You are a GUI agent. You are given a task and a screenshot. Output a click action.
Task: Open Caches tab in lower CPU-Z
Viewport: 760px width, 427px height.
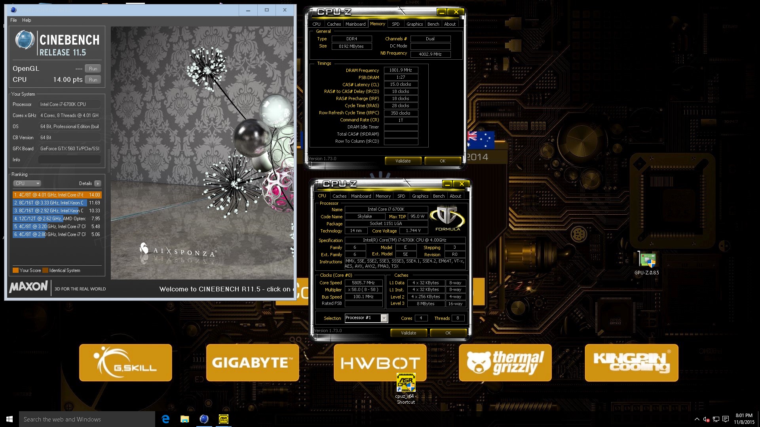(339, 196)
